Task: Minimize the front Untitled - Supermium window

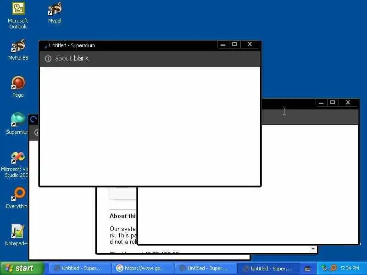Action: tap(223, 44)
